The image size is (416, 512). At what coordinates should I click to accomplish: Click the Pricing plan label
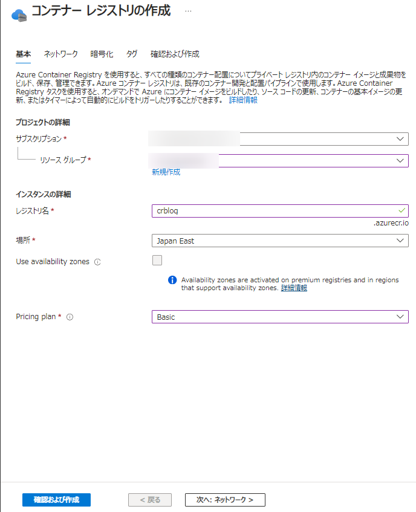[x=36, y=317]
